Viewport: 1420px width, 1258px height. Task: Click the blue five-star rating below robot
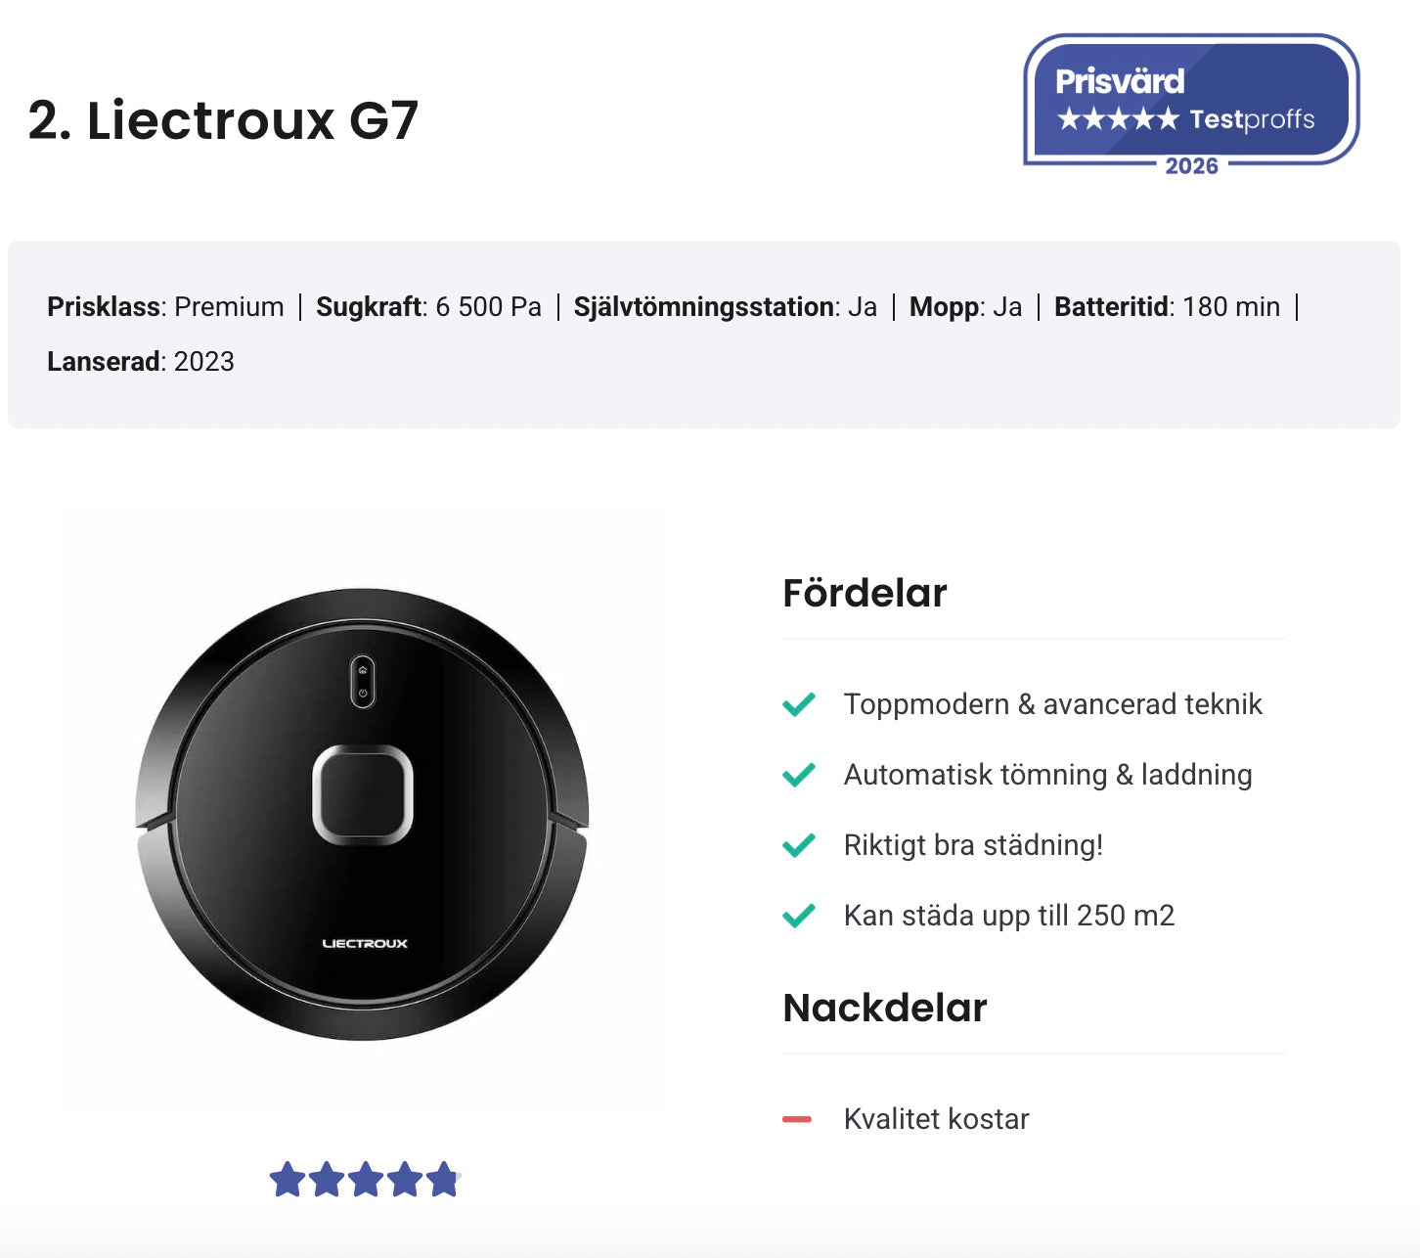click(364, 1180)
